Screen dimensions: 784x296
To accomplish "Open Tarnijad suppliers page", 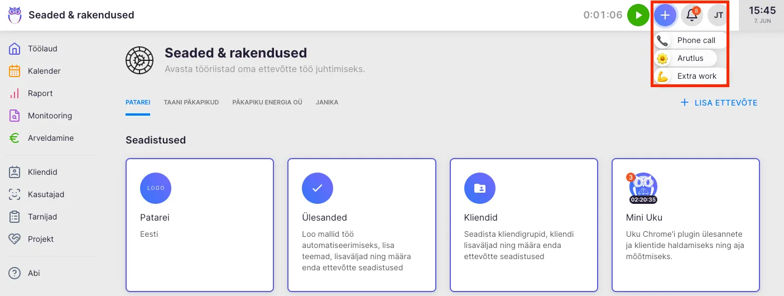I will [x=42, y=217].
